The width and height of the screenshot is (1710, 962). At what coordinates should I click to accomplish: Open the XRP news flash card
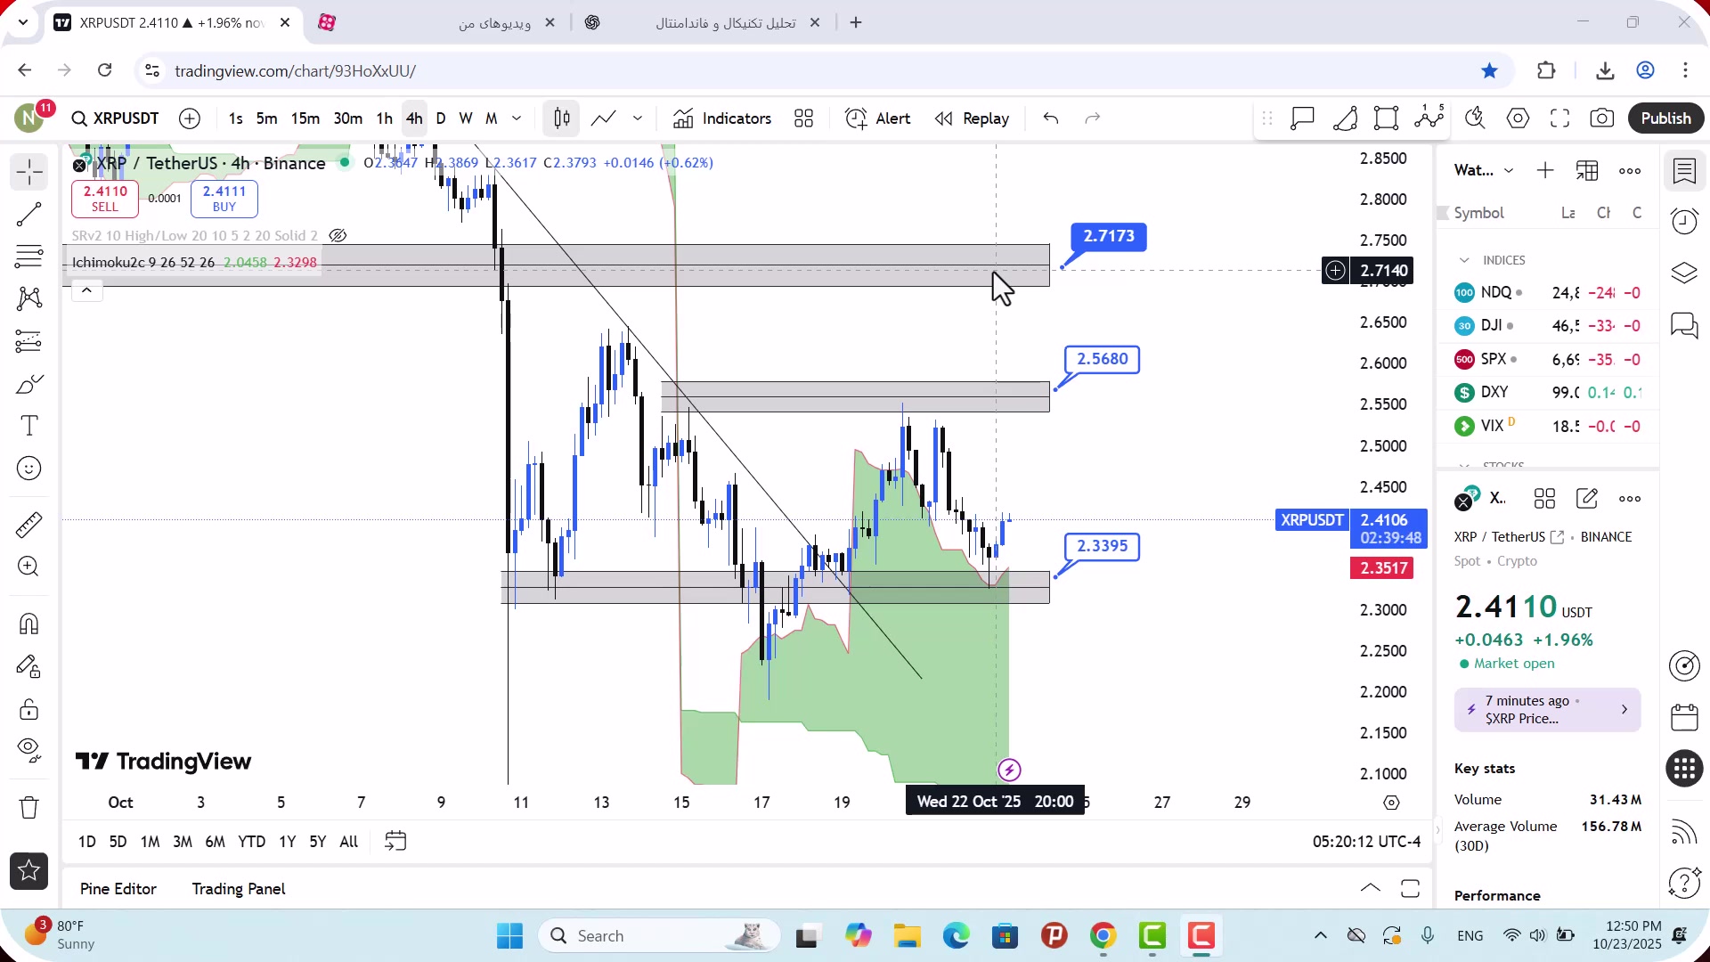click(x=1548, y=710)
